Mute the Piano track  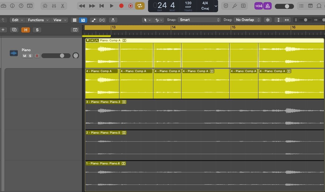[x=25, y=56]
